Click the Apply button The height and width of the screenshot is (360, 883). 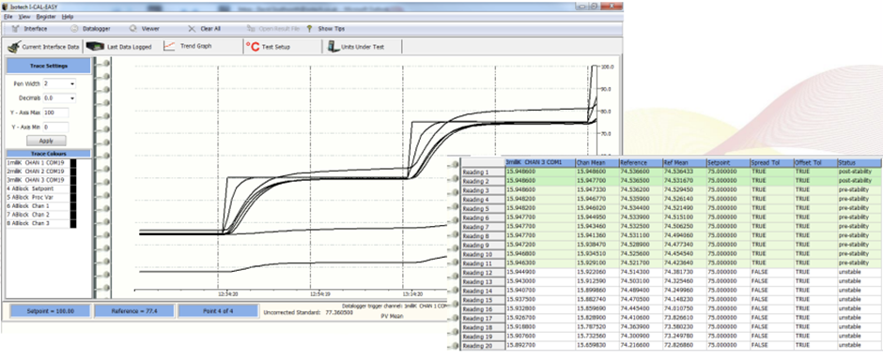pos(46,141)
